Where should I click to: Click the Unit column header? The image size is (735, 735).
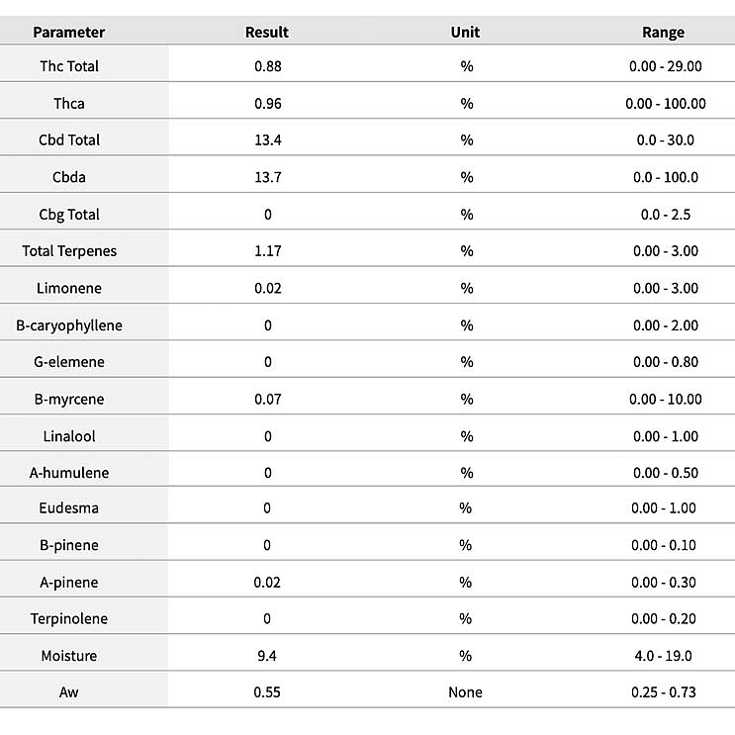click(465, 32)
